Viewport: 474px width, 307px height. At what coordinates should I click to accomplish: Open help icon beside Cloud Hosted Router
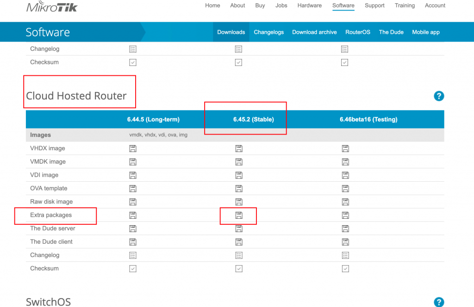439,96
